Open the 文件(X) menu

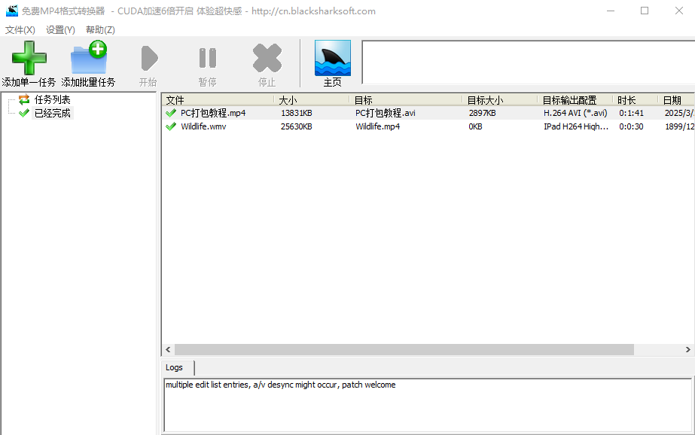point(20,29)
